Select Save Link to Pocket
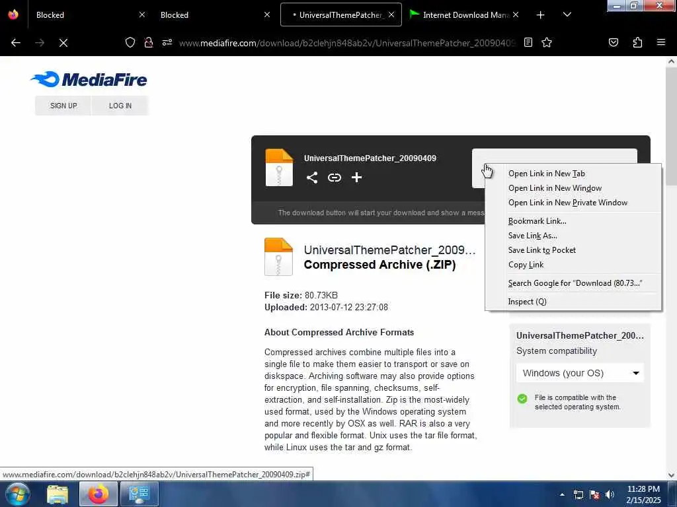Viewport: 677px width, 507px height. tap(573, 250)
